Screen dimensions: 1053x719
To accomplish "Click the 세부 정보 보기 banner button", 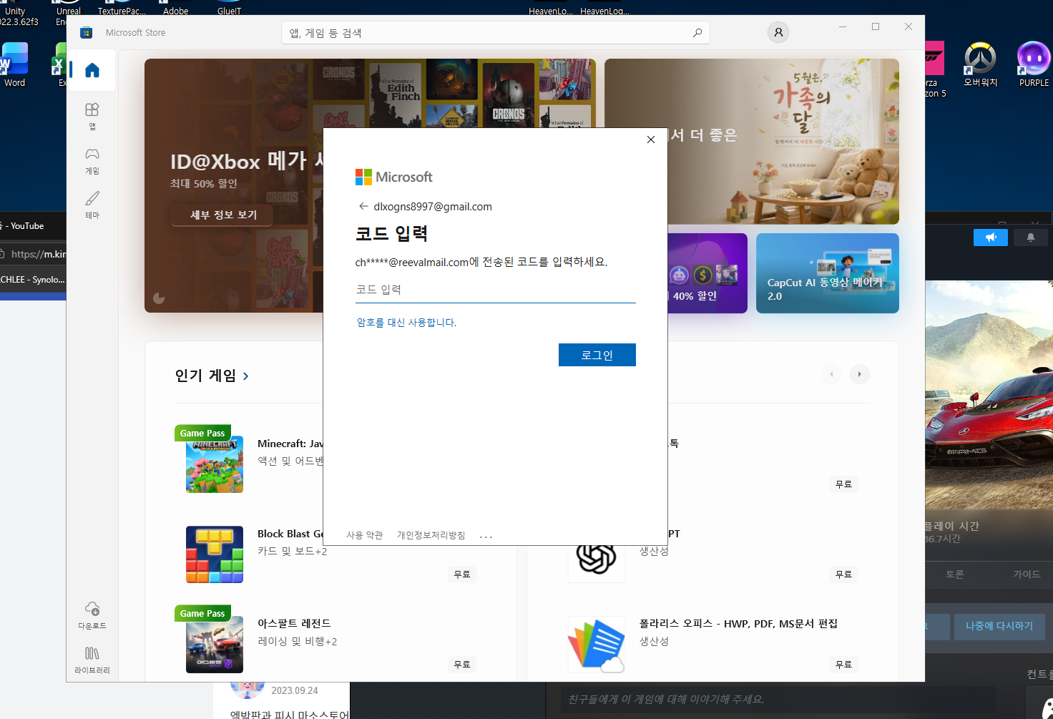I will coord(223,215).
